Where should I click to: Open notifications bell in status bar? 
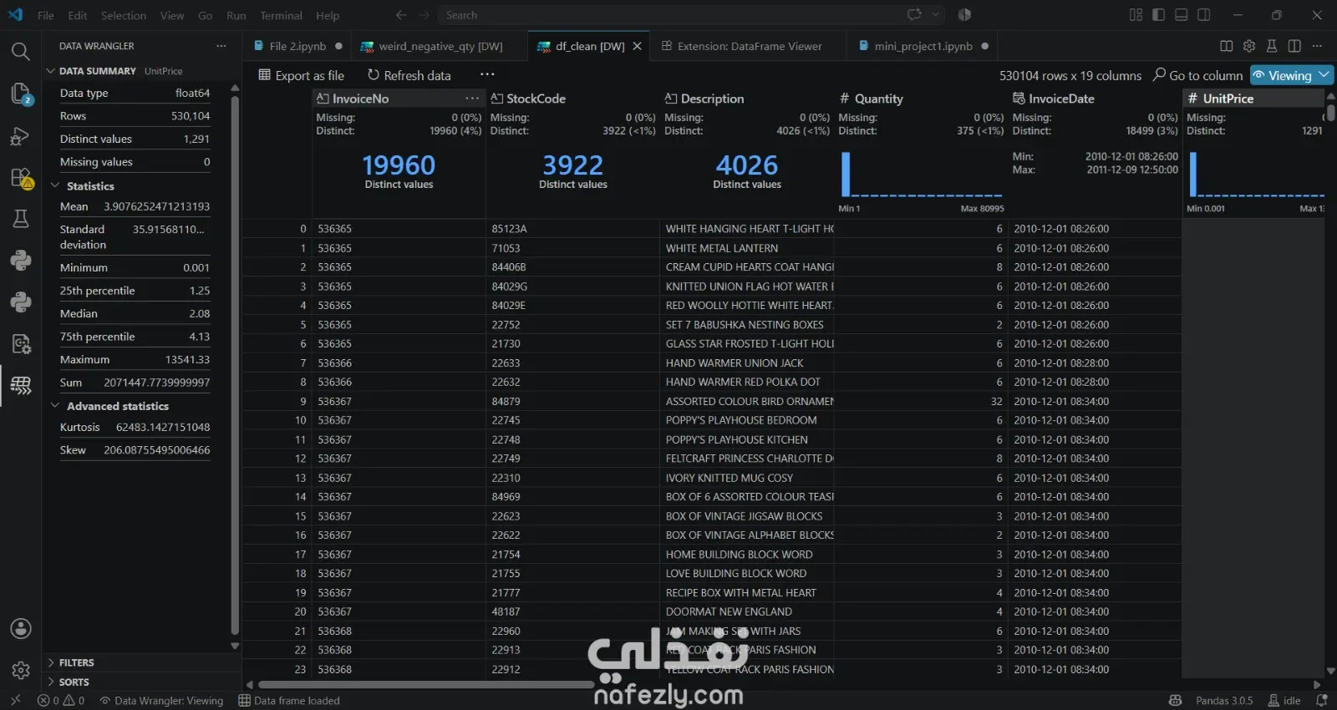click(1321, 701)
